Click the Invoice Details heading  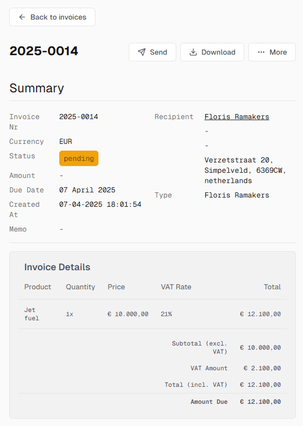click(57, 267)
